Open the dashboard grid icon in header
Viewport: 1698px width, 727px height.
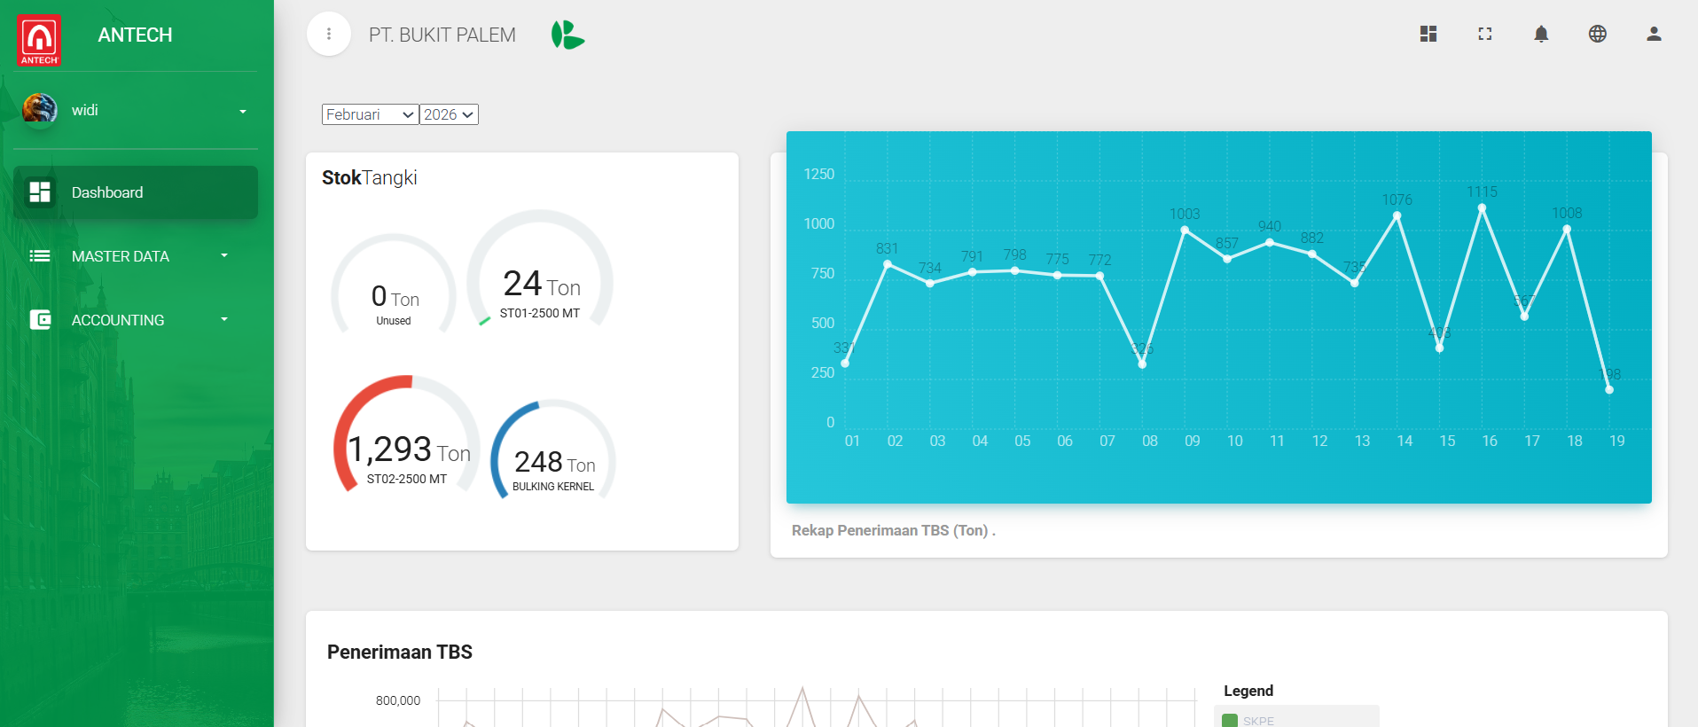tap(1428, 34)
